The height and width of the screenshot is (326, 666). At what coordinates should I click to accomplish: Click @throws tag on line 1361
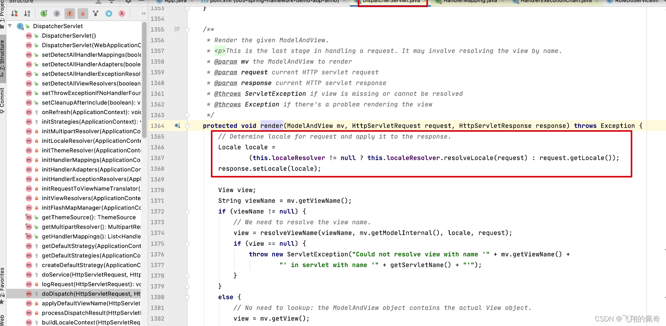227,94
